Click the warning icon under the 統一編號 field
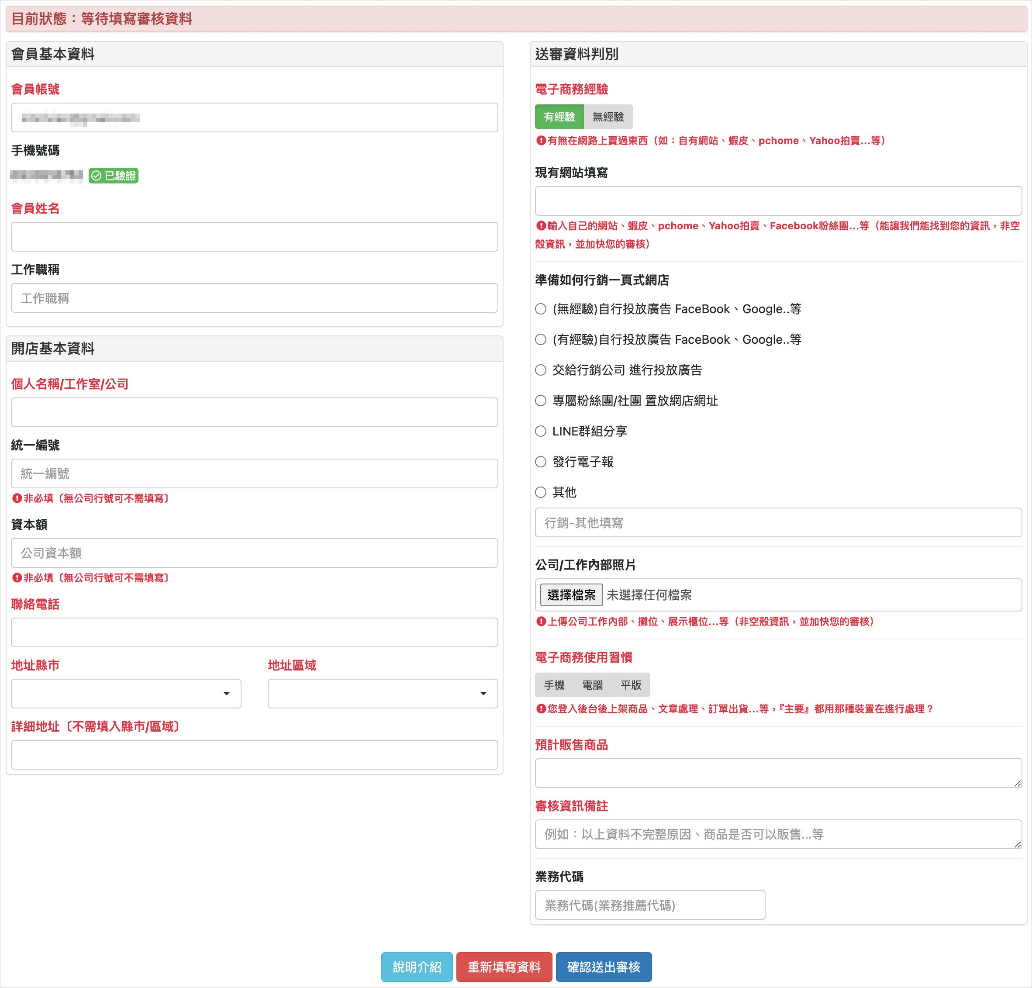 pos(17,498)
